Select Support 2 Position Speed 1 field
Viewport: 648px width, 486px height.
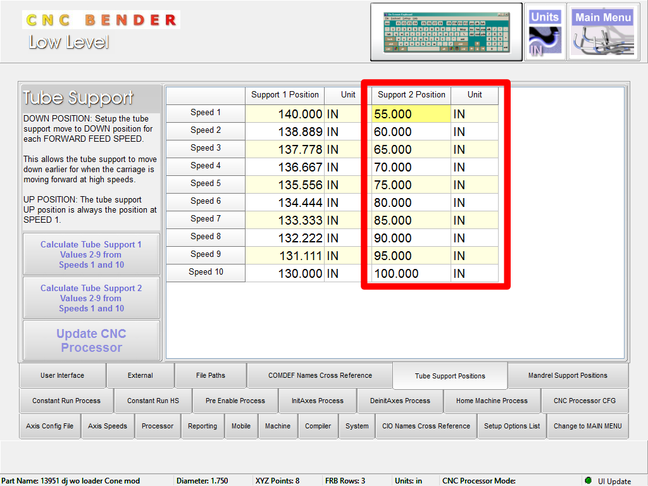[x=410, y=114]
